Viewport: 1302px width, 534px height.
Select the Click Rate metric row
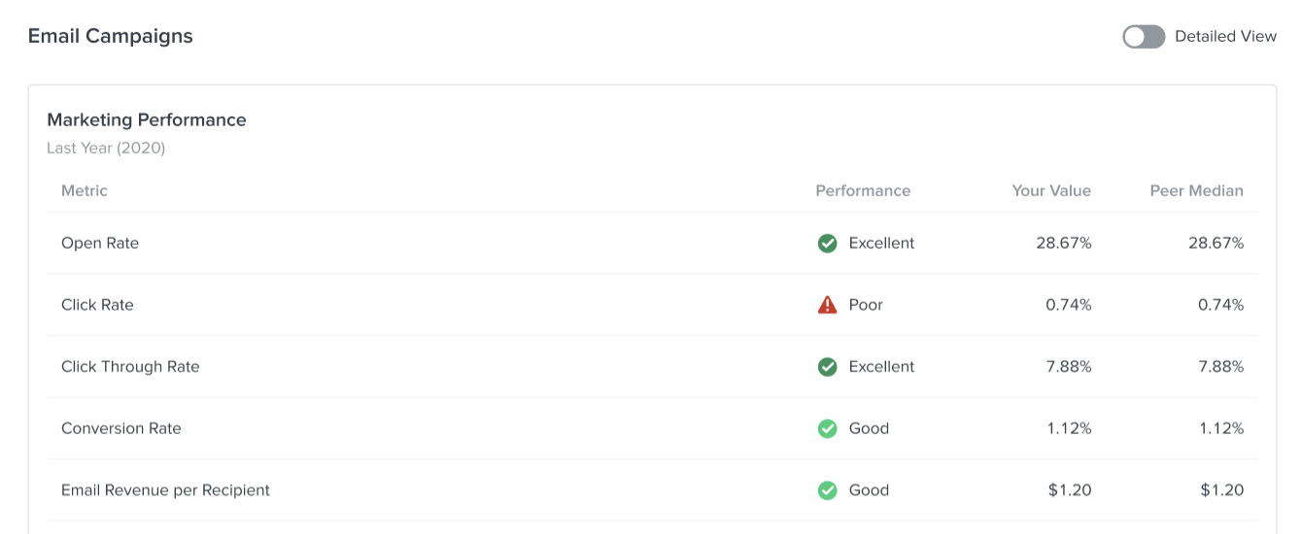coord(97,305)
